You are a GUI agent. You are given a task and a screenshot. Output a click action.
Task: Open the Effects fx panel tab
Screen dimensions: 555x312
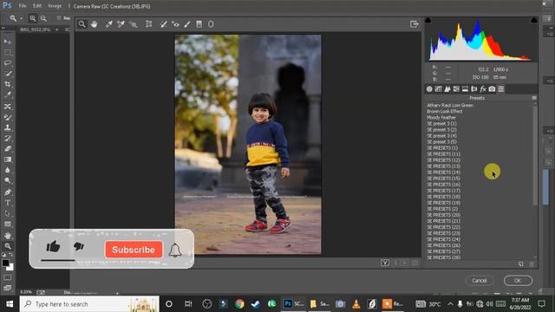coord(483,89)
